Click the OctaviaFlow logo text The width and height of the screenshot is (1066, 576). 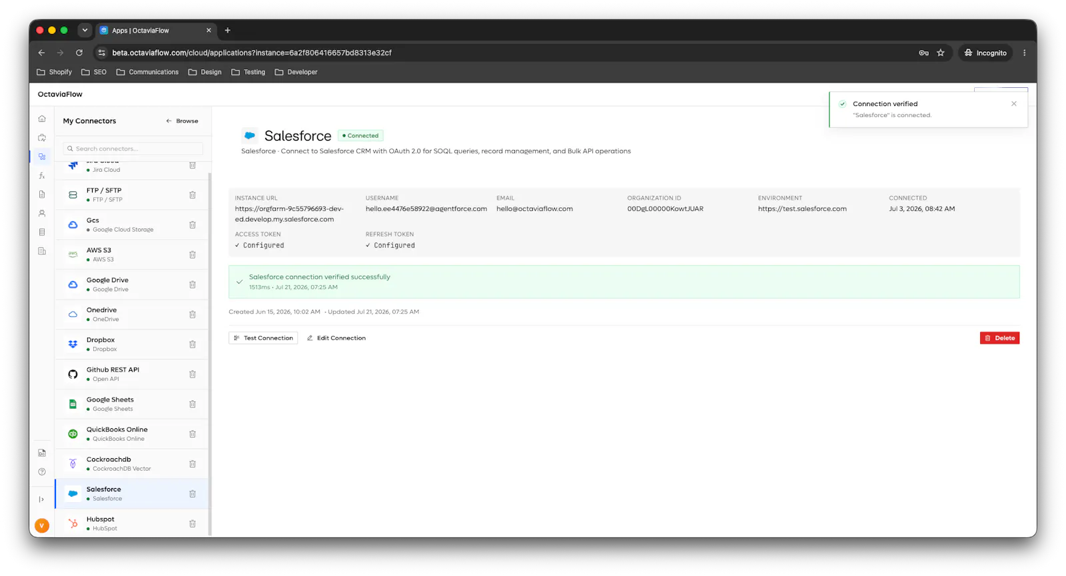(x=60, y=95)
